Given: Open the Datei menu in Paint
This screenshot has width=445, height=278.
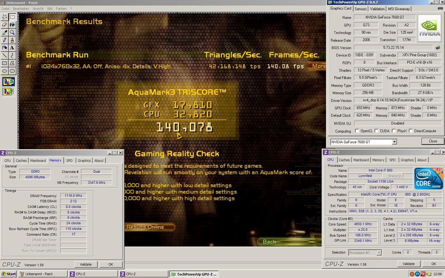Looking at the screenshot, I should [x=6, y=9].
